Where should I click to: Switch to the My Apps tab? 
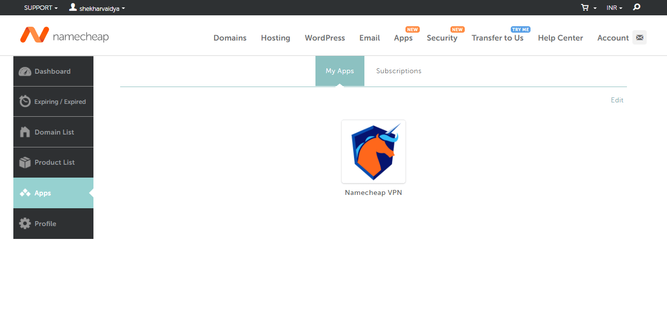pyautogui.click(x=340, y=71)
